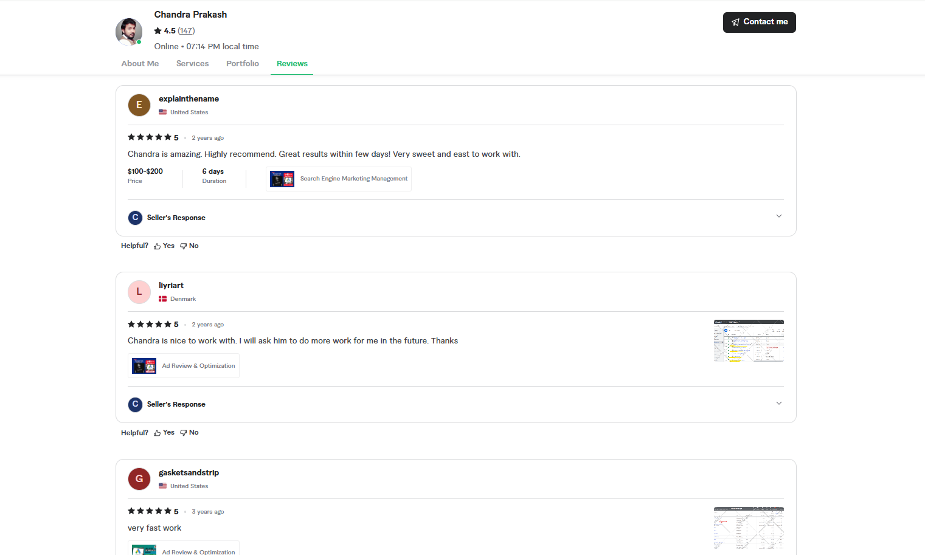Click explainthename's avatar icon
Image resolution: width=925 pixels, height=555 pixels.
(139, 105)
